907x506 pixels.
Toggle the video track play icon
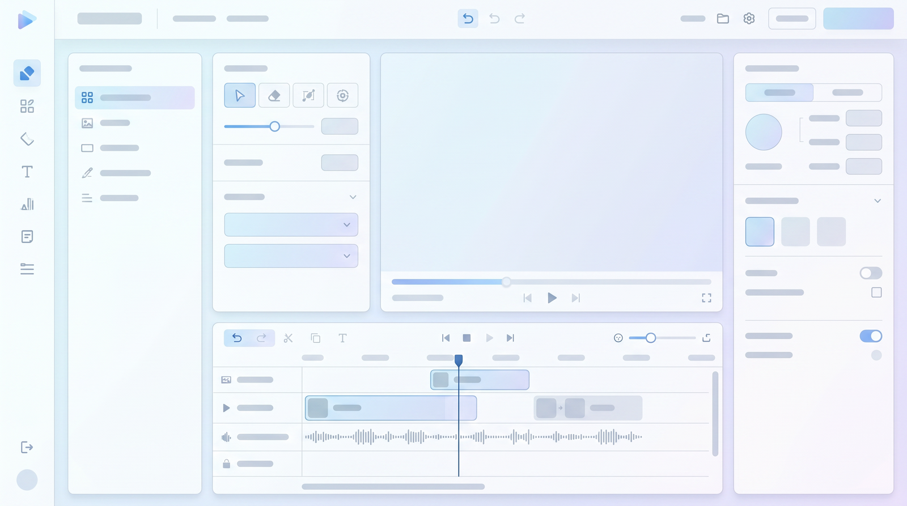point(226,408)
